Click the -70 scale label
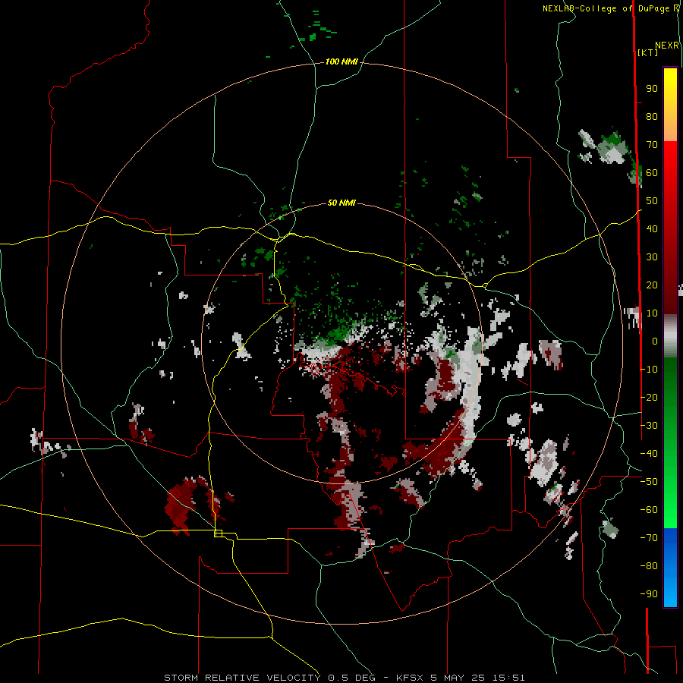Image resolution: width=683 pixels, height=683 pixels. click(649, 538)
